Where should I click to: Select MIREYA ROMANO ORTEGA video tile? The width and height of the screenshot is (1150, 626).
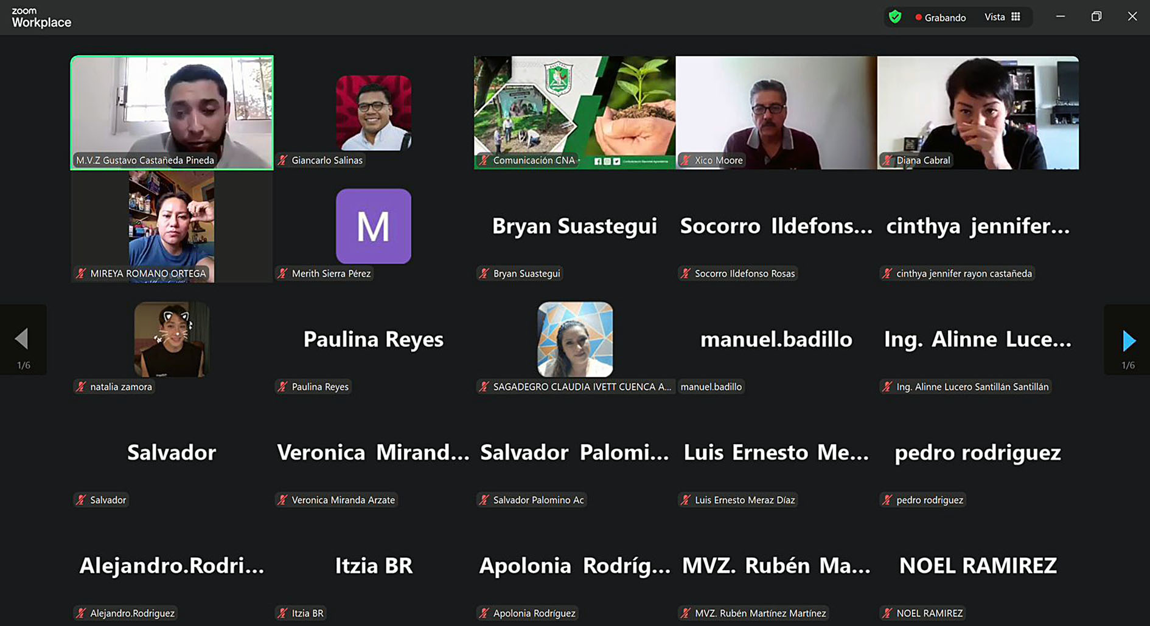click(172, 226)
